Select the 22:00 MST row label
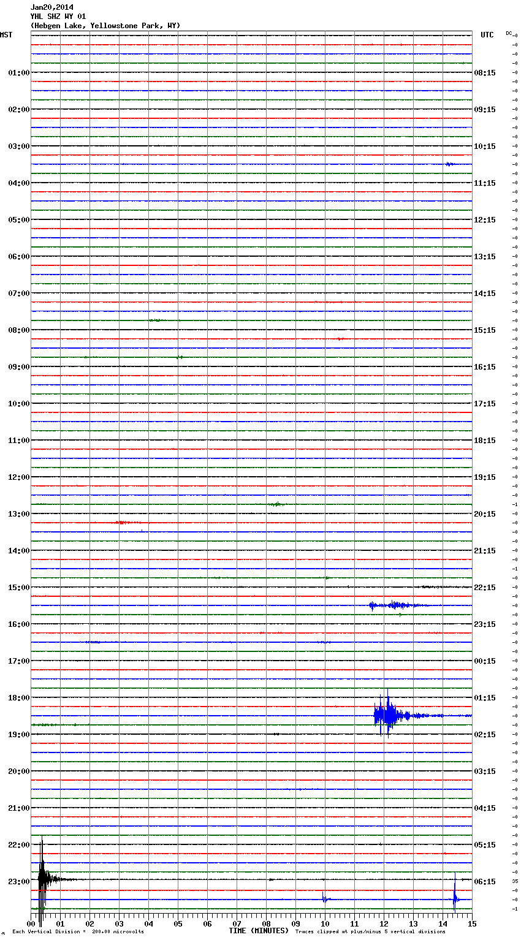The height and width of the screenshot is (940, 521). click(18, 845)
